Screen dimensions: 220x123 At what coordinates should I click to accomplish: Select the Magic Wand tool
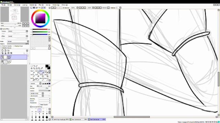37,66
